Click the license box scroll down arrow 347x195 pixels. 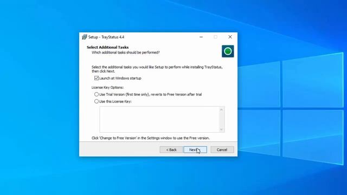click(221, 129)
